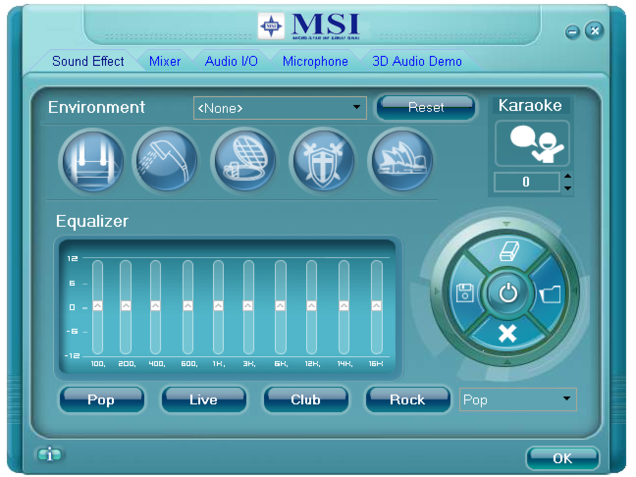The width and height of the screenshot is (636, 477).
Task: Apply the Rock equalizer preset button
Action: point(407,400)
